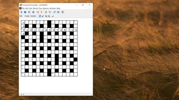Create a new crossword with the plus icon
179x100 pixels.
click(21, 12)
